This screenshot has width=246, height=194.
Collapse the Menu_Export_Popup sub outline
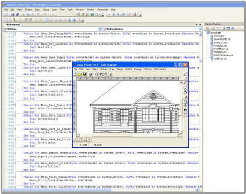pos(15,153)
